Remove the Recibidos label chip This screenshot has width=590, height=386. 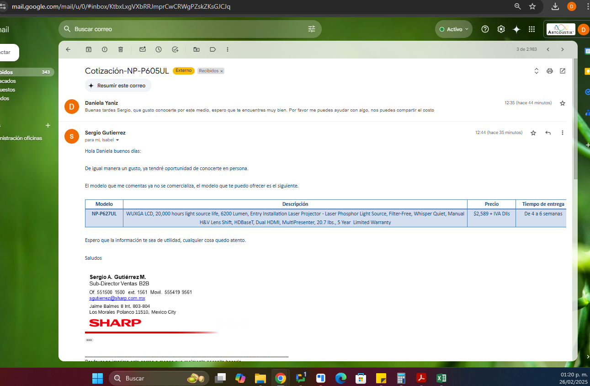(222, 71)
